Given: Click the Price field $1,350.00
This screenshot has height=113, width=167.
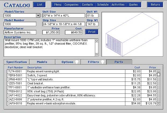Looking at the screenshot, I should [x=51, y=32].
